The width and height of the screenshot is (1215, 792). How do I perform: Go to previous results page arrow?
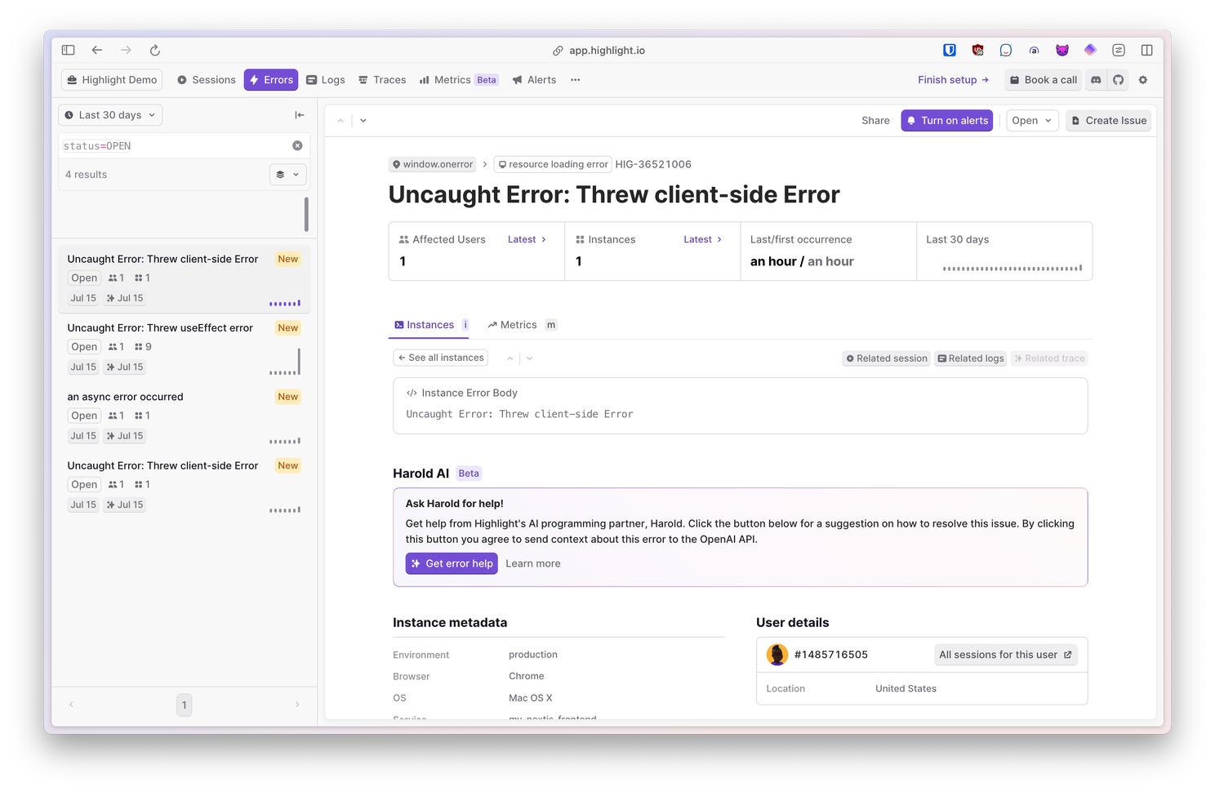coord(71,705)
